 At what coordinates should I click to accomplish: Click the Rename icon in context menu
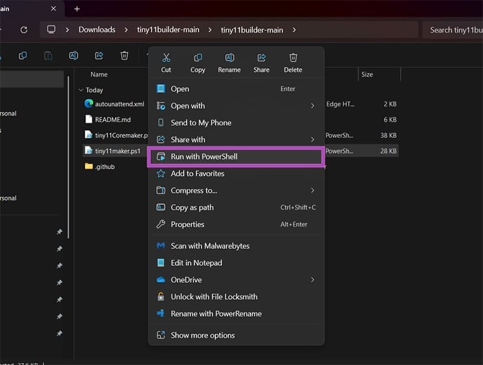click(229, 58)
